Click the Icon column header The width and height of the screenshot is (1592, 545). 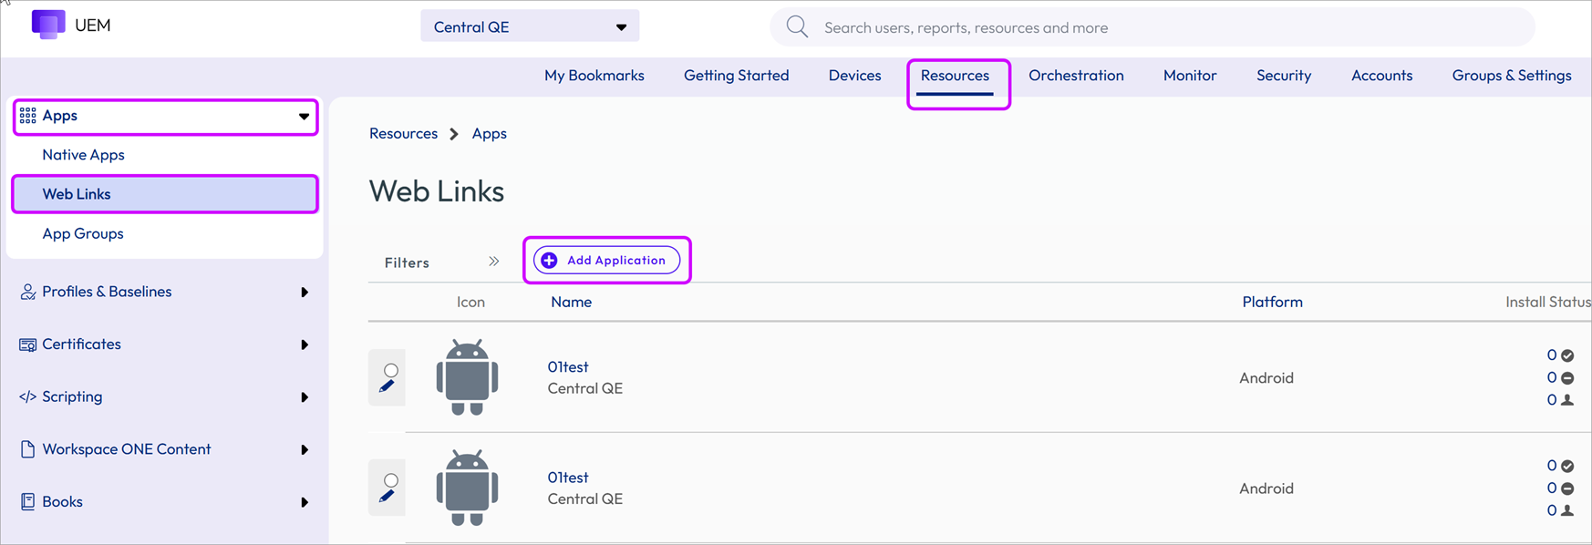470,302
